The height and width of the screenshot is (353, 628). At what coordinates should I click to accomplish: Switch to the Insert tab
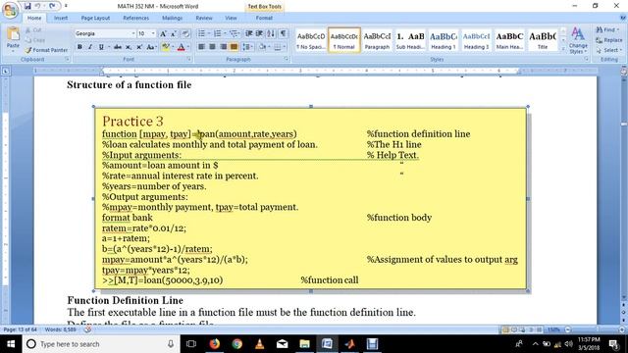tap(61, 18)
